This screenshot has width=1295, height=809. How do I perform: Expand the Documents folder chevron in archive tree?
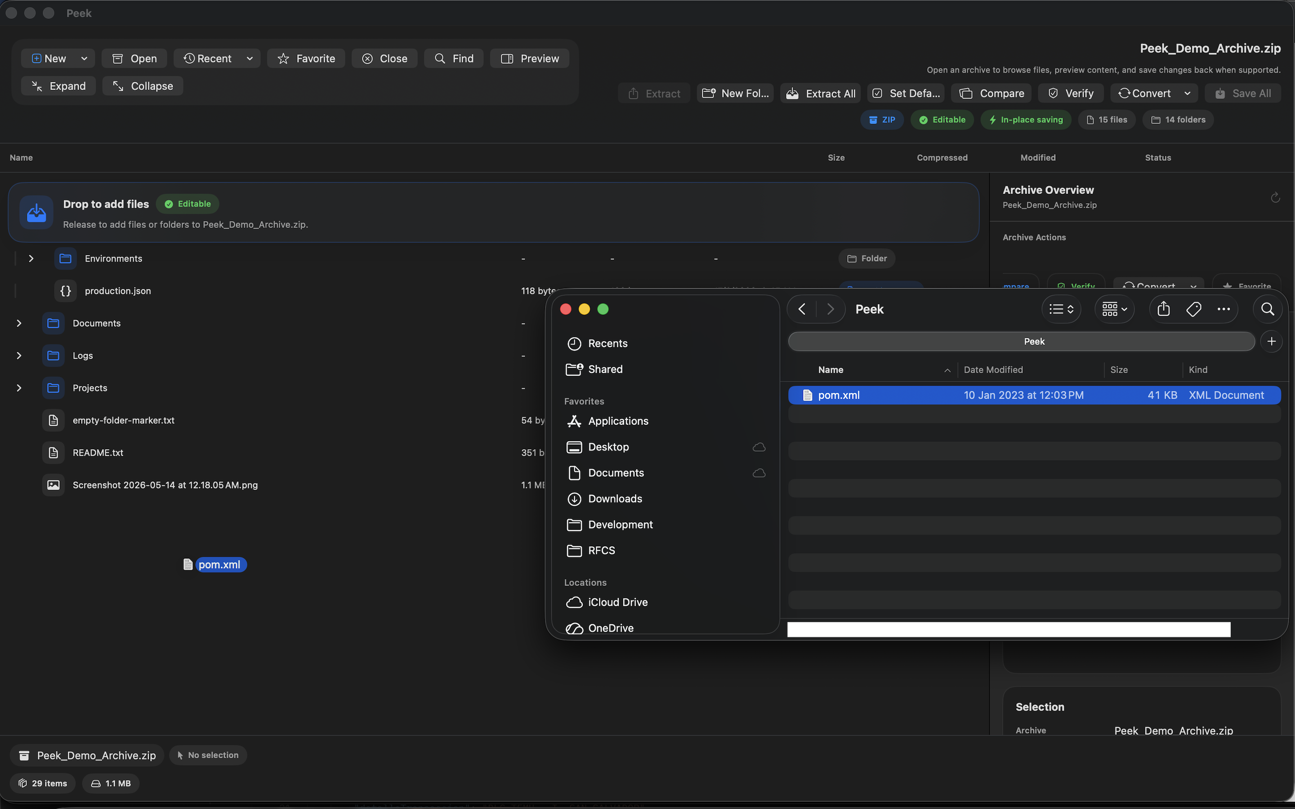tap(19, 323)
